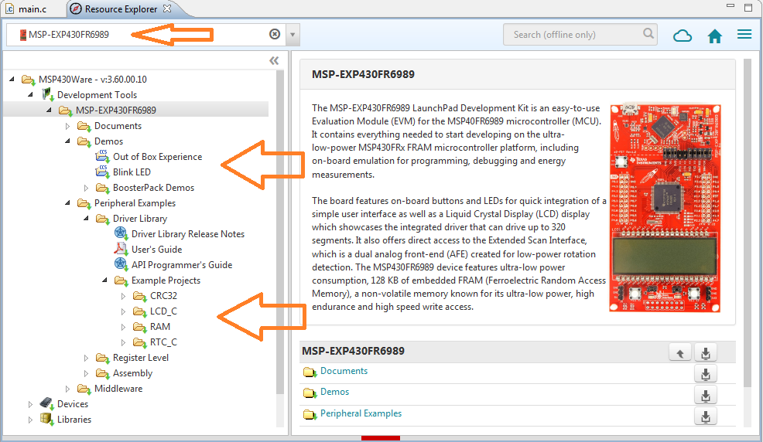Collapse the MSP-EXP430FR6989 tree node
763x442 pixels.
click(50, 110)
